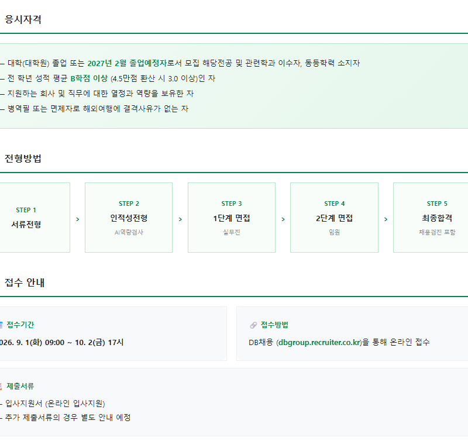Select the STEP 4 2단계 면접 box
The image size is (468, 448).
pos(334,218)
